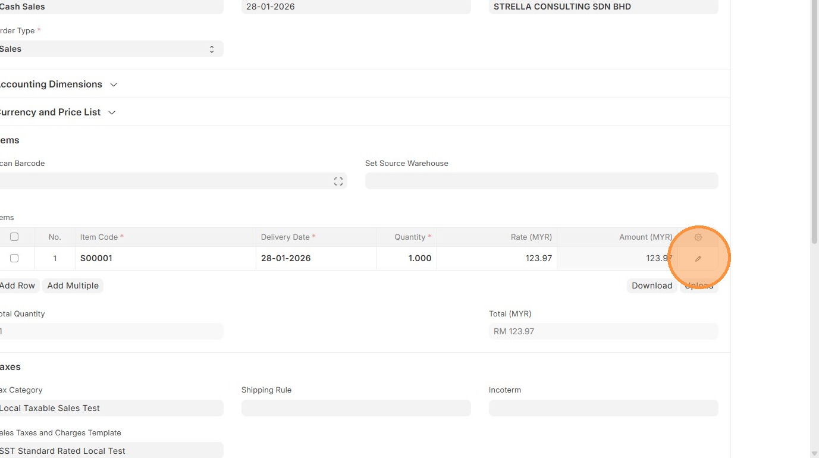Select item code S00001 cell
Viewport: 819px width, 458px height.
click(165, 258)
